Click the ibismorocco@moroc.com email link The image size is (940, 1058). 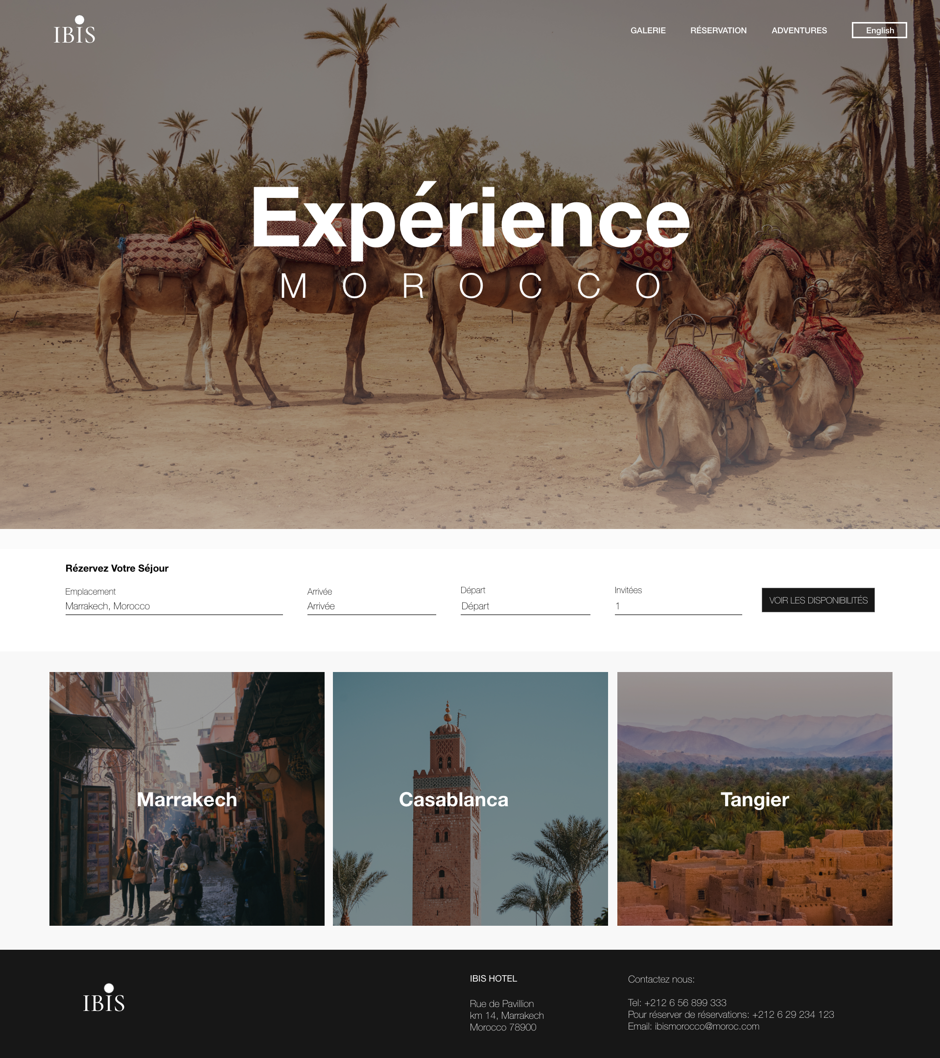click(x=706, y=1027)
